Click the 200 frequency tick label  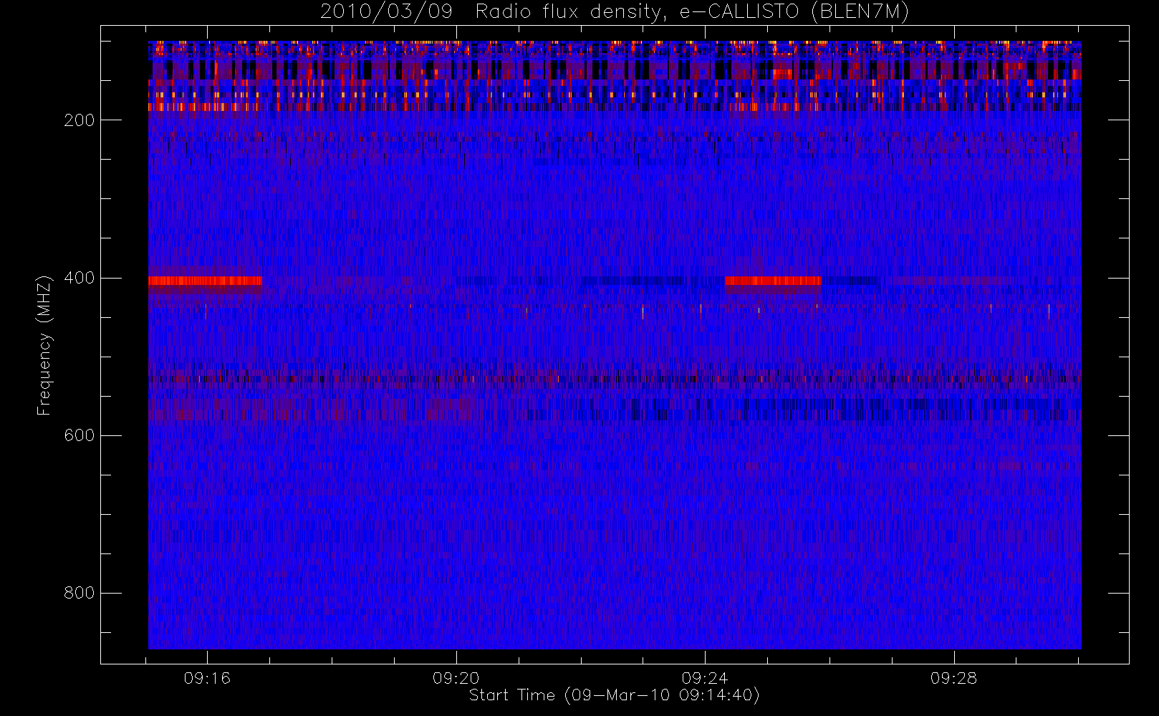[79, 120]
